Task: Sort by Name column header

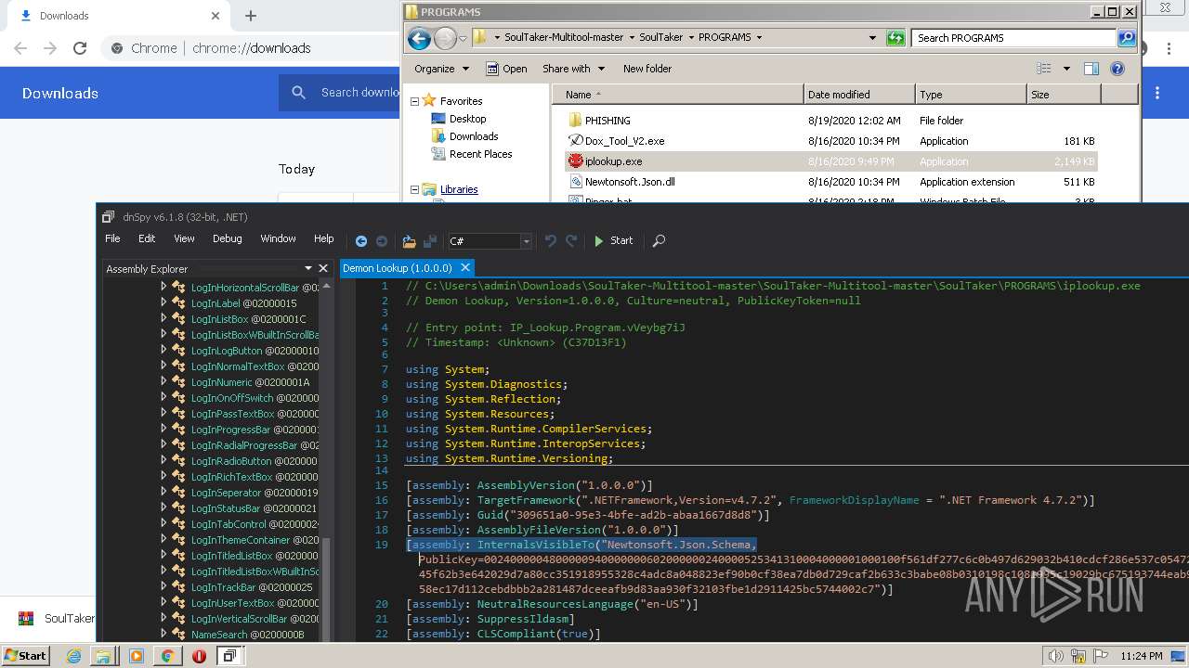Action: pyautogui.click(x=680, y=95)
